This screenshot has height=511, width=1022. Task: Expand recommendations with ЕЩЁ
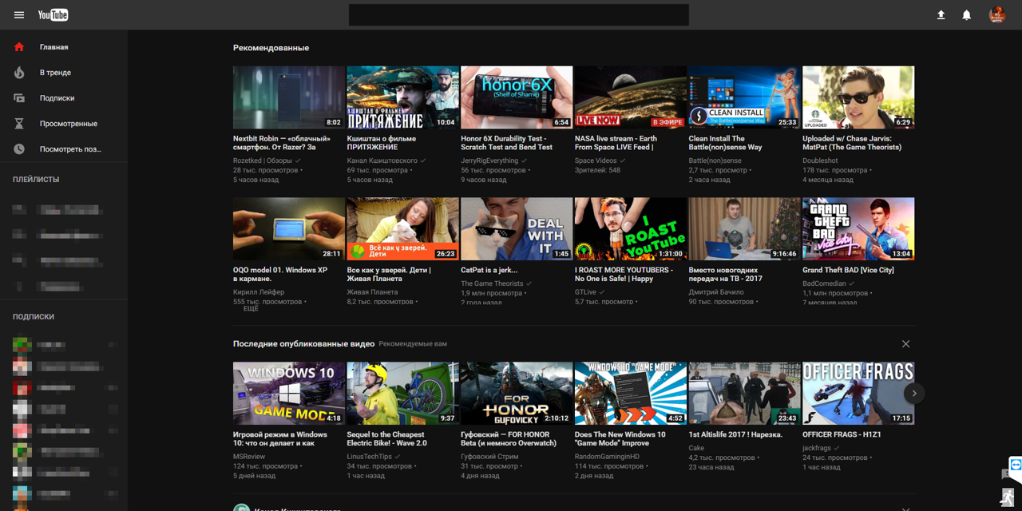tap(251, 307)
